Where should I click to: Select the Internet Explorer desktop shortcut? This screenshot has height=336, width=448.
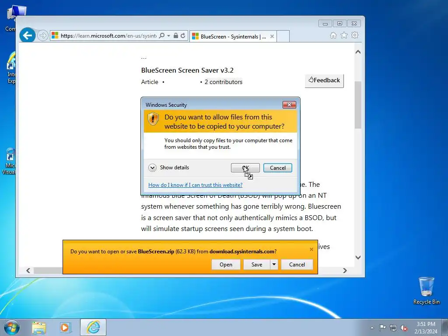point(11,68)
